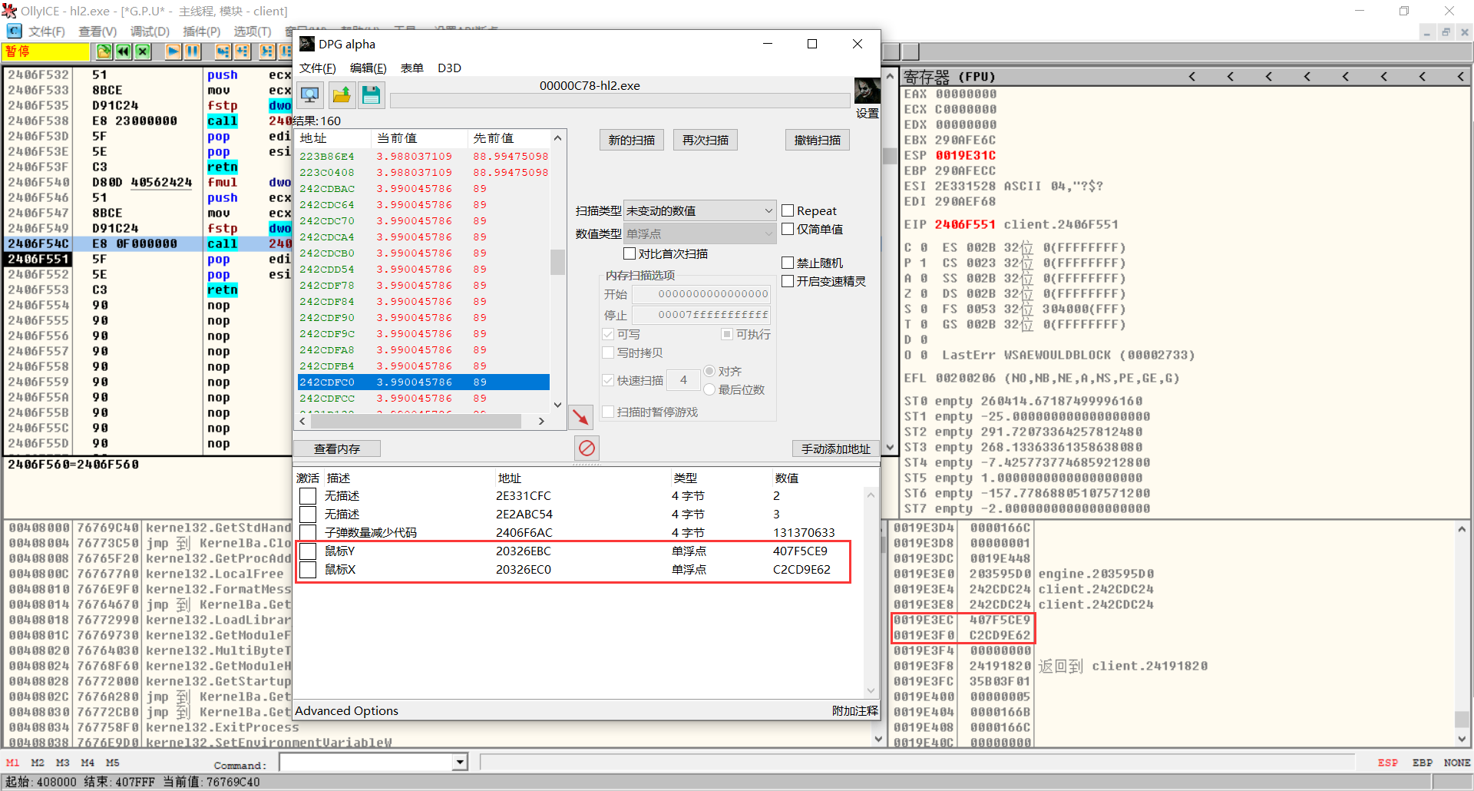Click the red arrow add-to-list icon
This screenshot has width=1474, height=791.
click(x=581, y=416)
